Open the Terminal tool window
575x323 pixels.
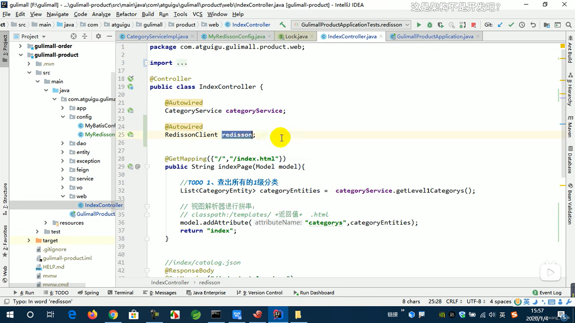pyautogui.click(x=120, y=292)
